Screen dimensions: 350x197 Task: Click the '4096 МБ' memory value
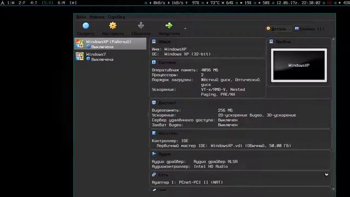click(x=209, y=70)
